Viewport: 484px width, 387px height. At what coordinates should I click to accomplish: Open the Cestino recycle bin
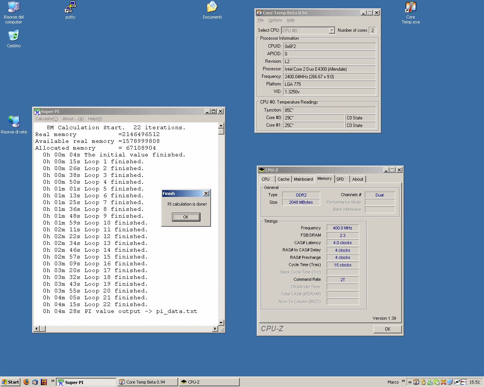point(14,39)
